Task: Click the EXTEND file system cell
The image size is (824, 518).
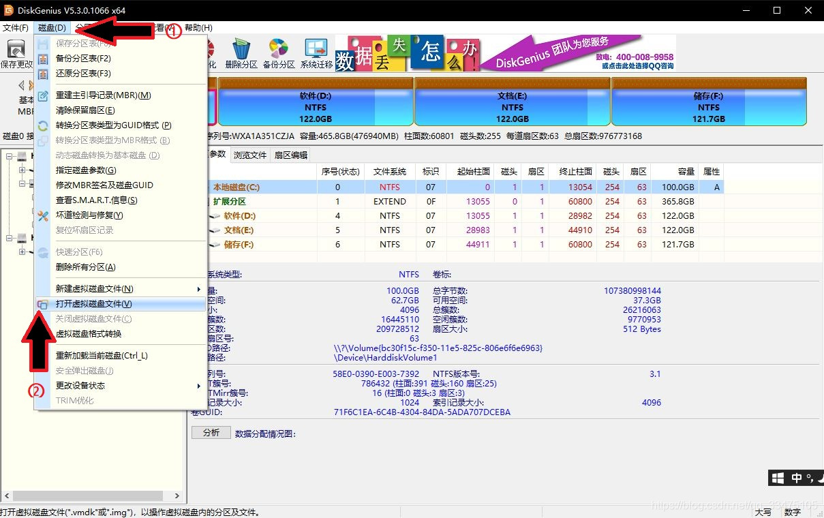Action: [x=390, y=202]
